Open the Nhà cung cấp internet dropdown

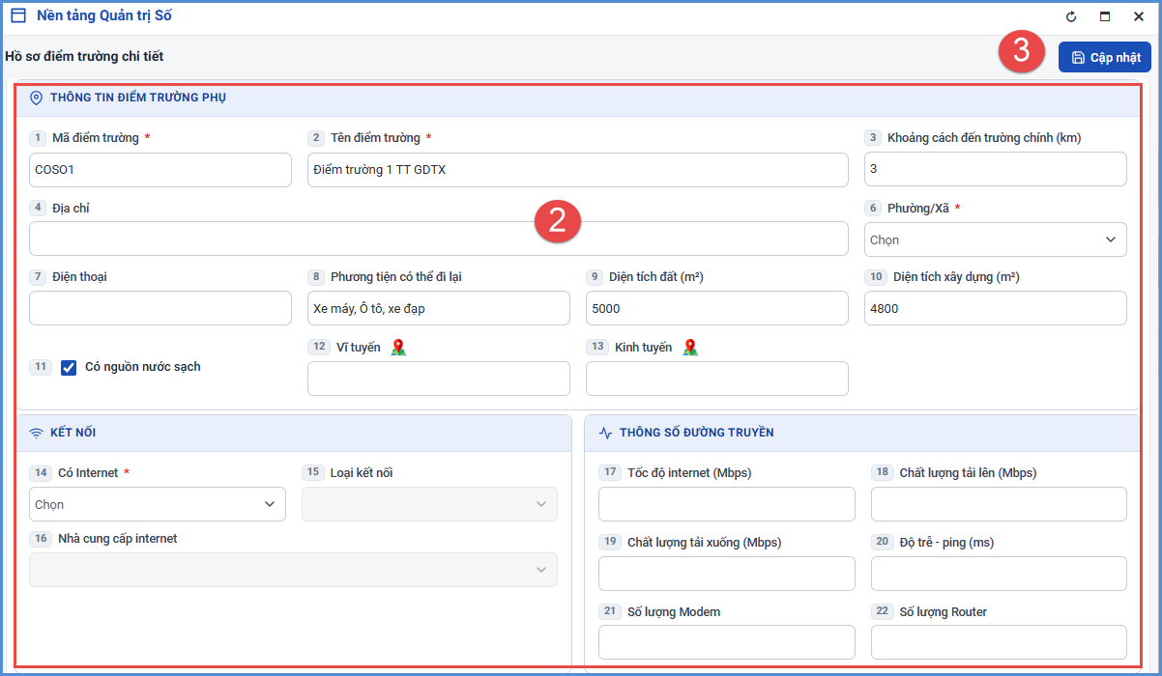click(x=293, y=570)
